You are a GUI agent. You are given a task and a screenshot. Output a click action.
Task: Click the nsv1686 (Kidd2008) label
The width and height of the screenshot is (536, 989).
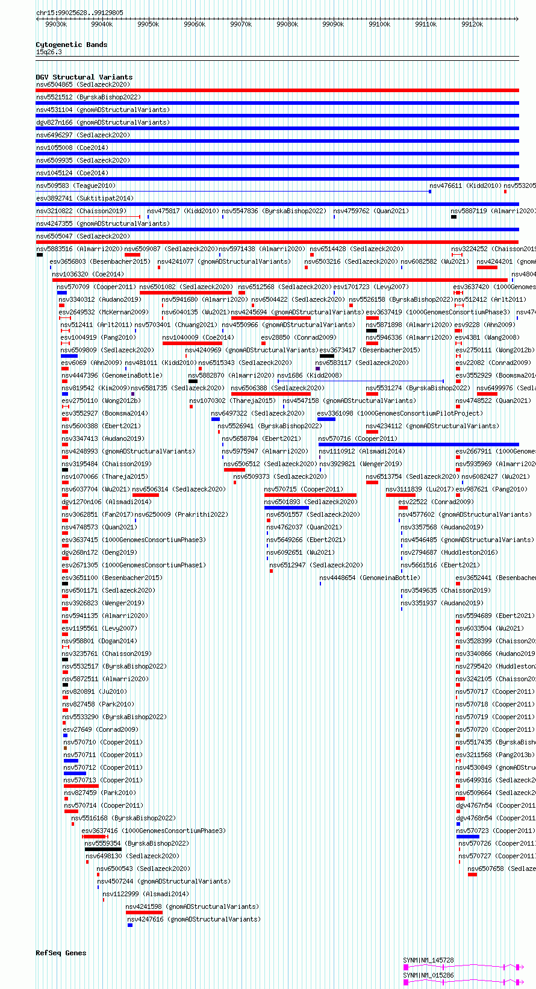310,375
